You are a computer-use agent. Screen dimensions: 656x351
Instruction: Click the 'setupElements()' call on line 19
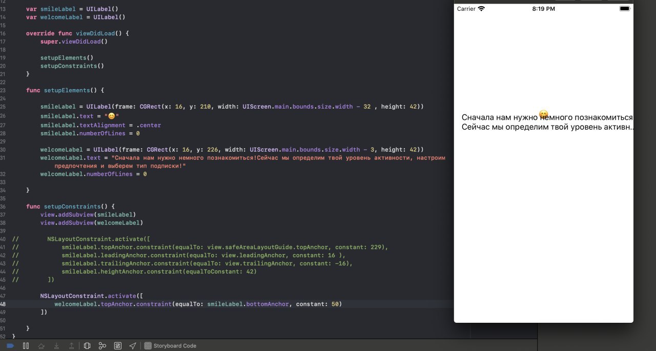click(67, 58)
